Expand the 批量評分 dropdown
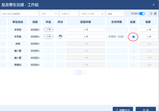The image size is (159, 111). click(x=69, y=13)
